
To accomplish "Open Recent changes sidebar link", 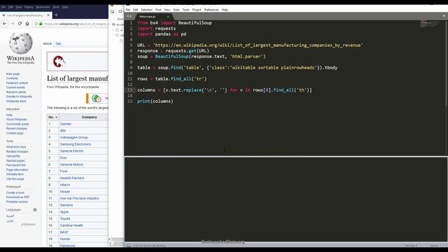I will click(17, 129).
